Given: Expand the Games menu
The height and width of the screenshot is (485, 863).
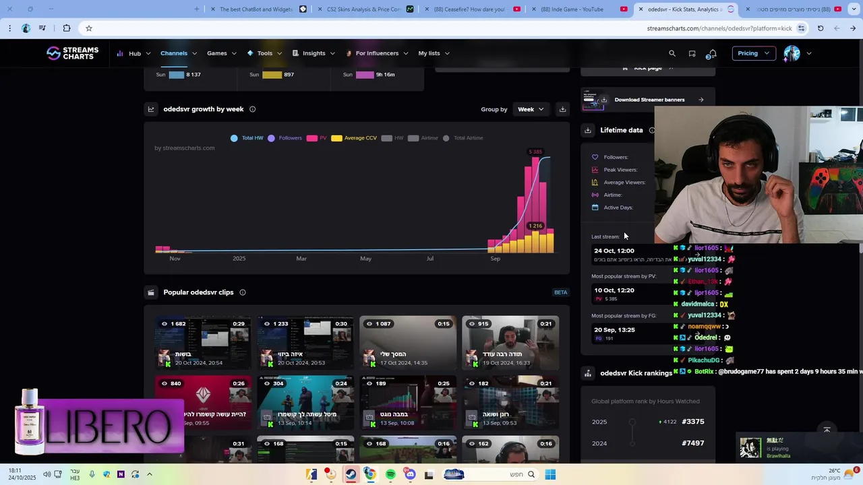Looking at the screenshot, I should point(221,53).
